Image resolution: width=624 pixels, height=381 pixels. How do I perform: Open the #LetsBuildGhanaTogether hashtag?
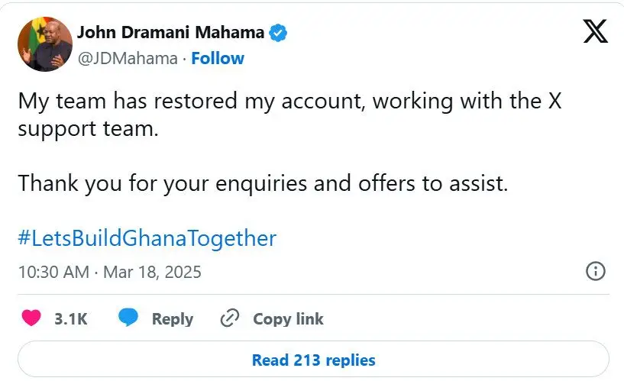pos(147,238)
